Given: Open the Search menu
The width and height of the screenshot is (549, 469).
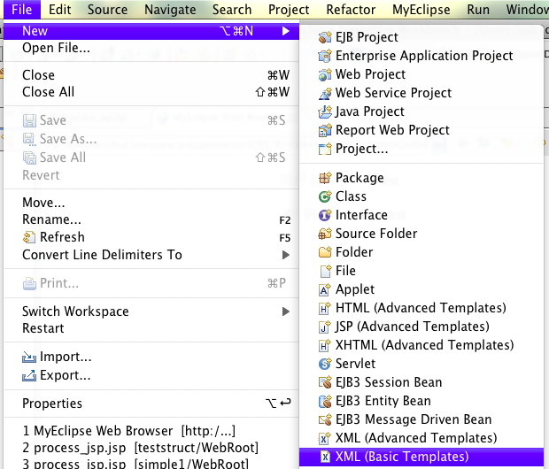Looking at the screenshot, I should 232,10.
